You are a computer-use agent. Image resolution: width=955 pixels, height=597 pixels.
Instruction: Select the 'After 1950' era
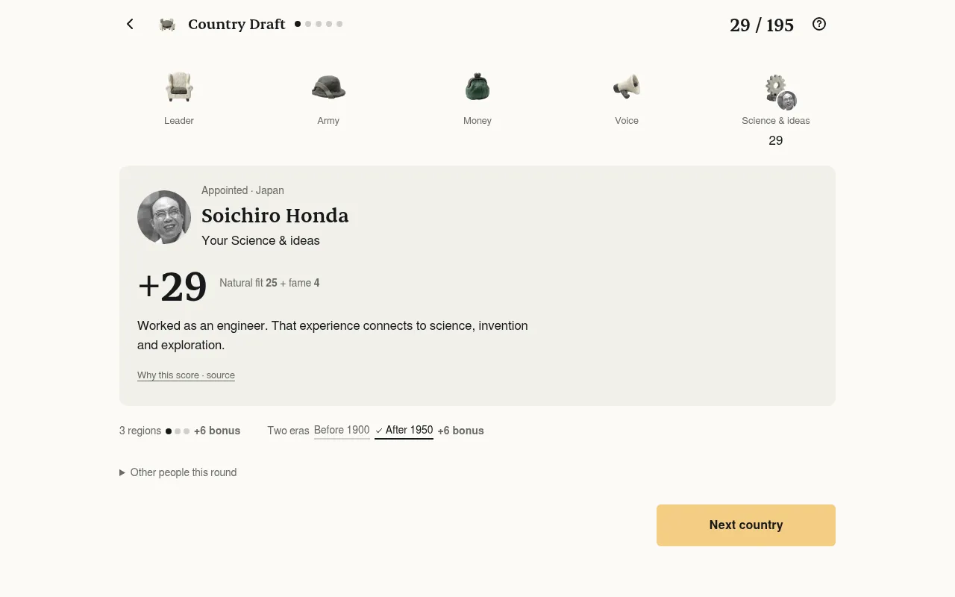coord(404,431)
